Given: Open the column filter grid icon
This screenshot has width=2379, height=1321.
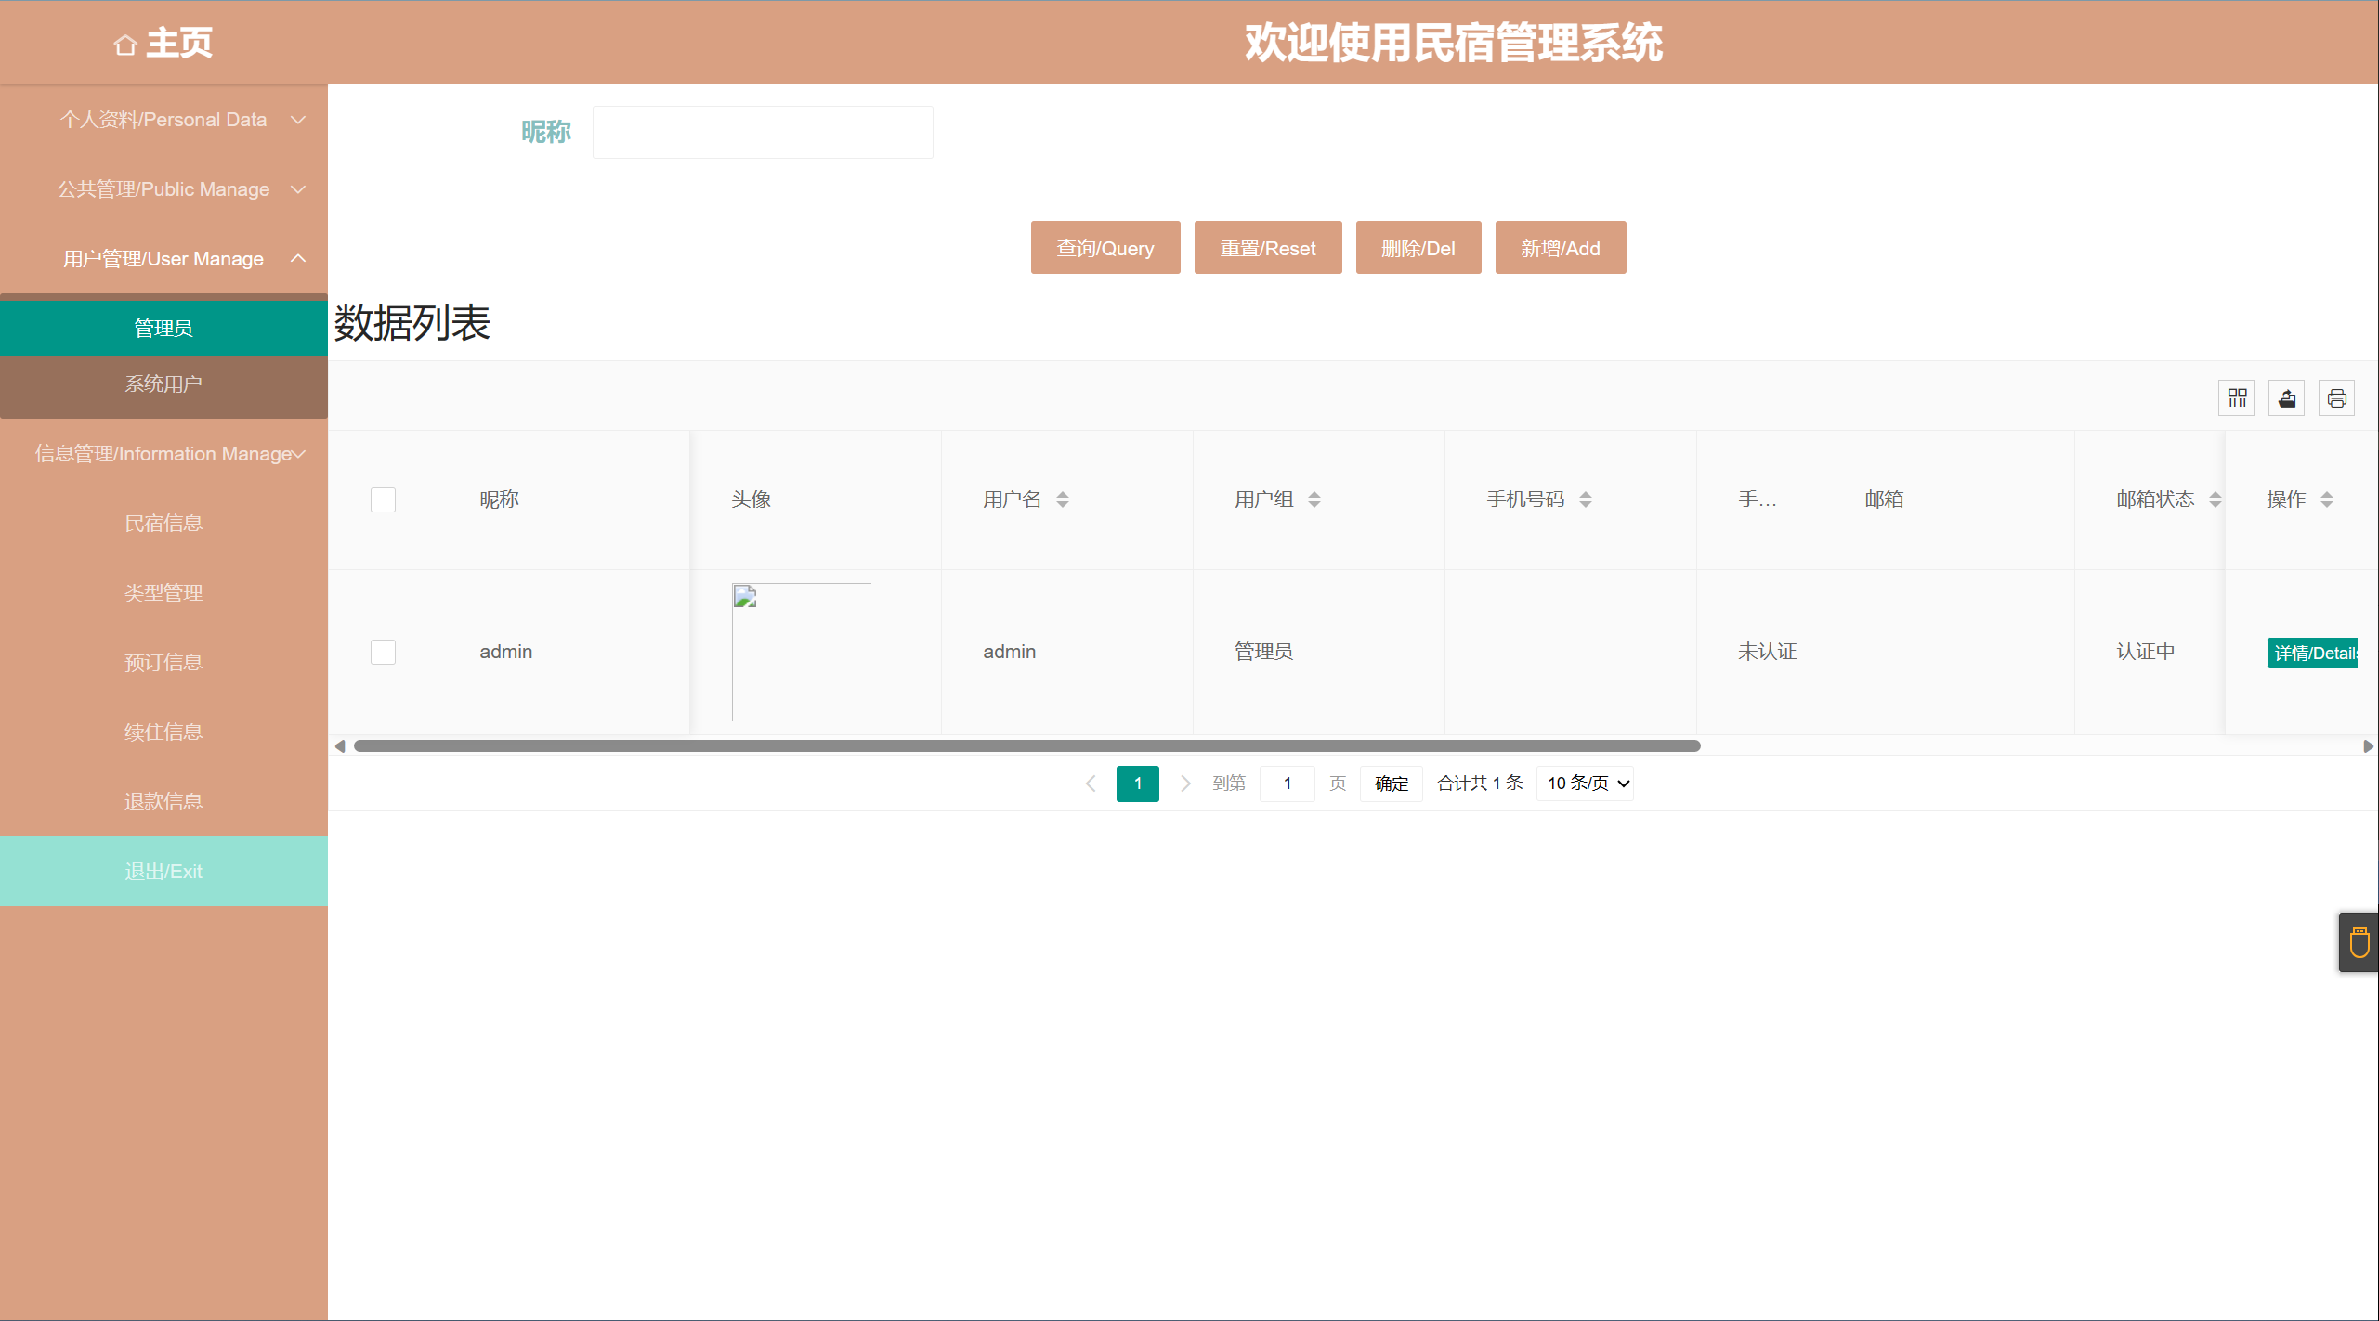Looking at the screenshot, I should (x=2236, y=398).
